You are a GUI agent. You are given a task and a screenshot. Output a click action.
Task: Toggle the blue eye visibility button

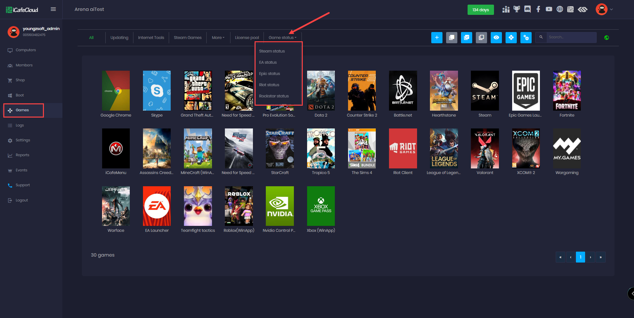[496, 38]
